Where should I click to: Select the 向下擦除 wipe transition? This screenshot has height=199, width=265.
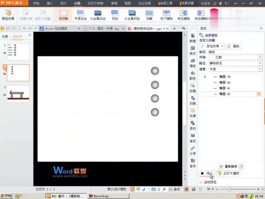coord(166,15)
